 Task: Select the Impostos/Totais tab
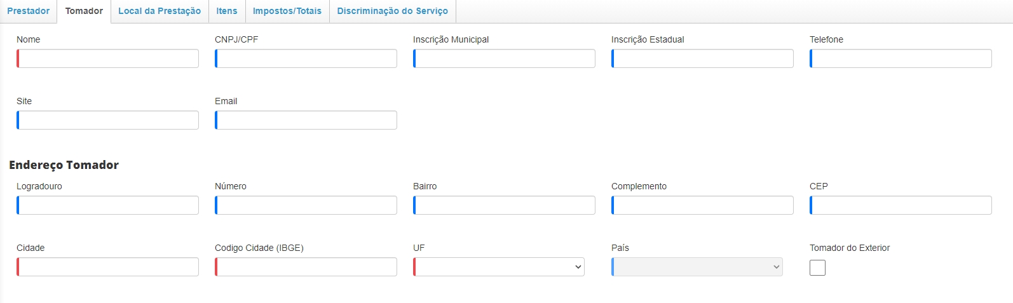(x=287, y=11)
